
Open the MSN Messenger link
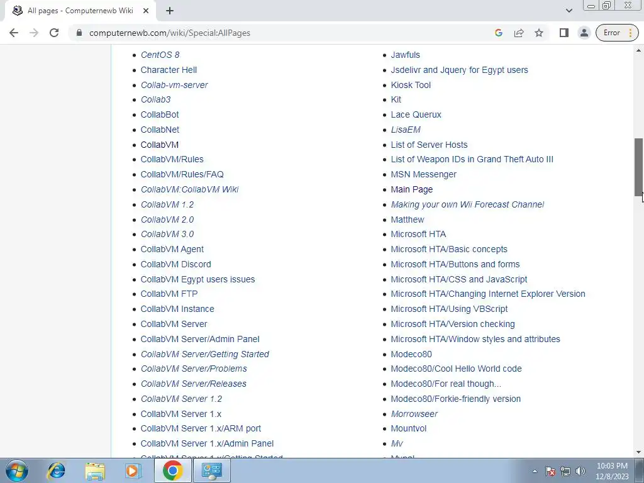[x=423, y=174]
